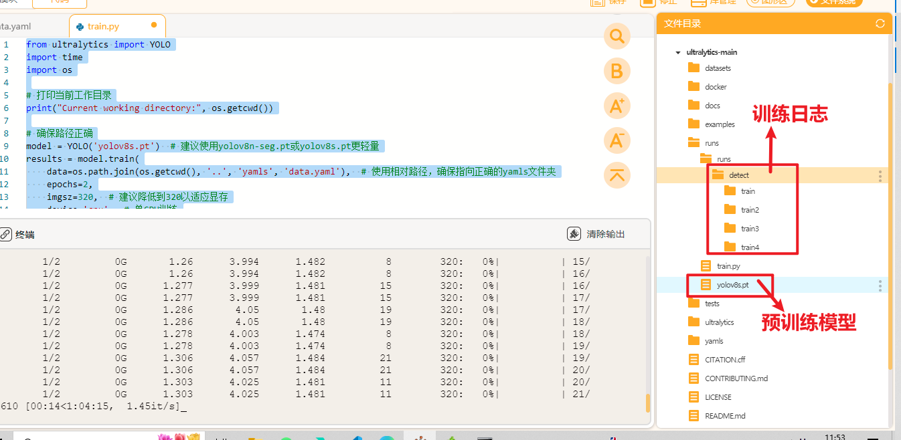The image size is (901, 440).
Task: Click the 'epochs=2,' code line
Action: click(x=68, y=185)
